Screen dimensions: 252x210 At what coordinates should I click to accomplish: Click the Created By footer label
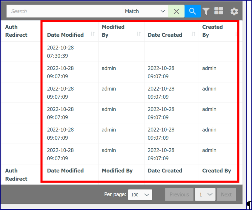pos(216,171)
